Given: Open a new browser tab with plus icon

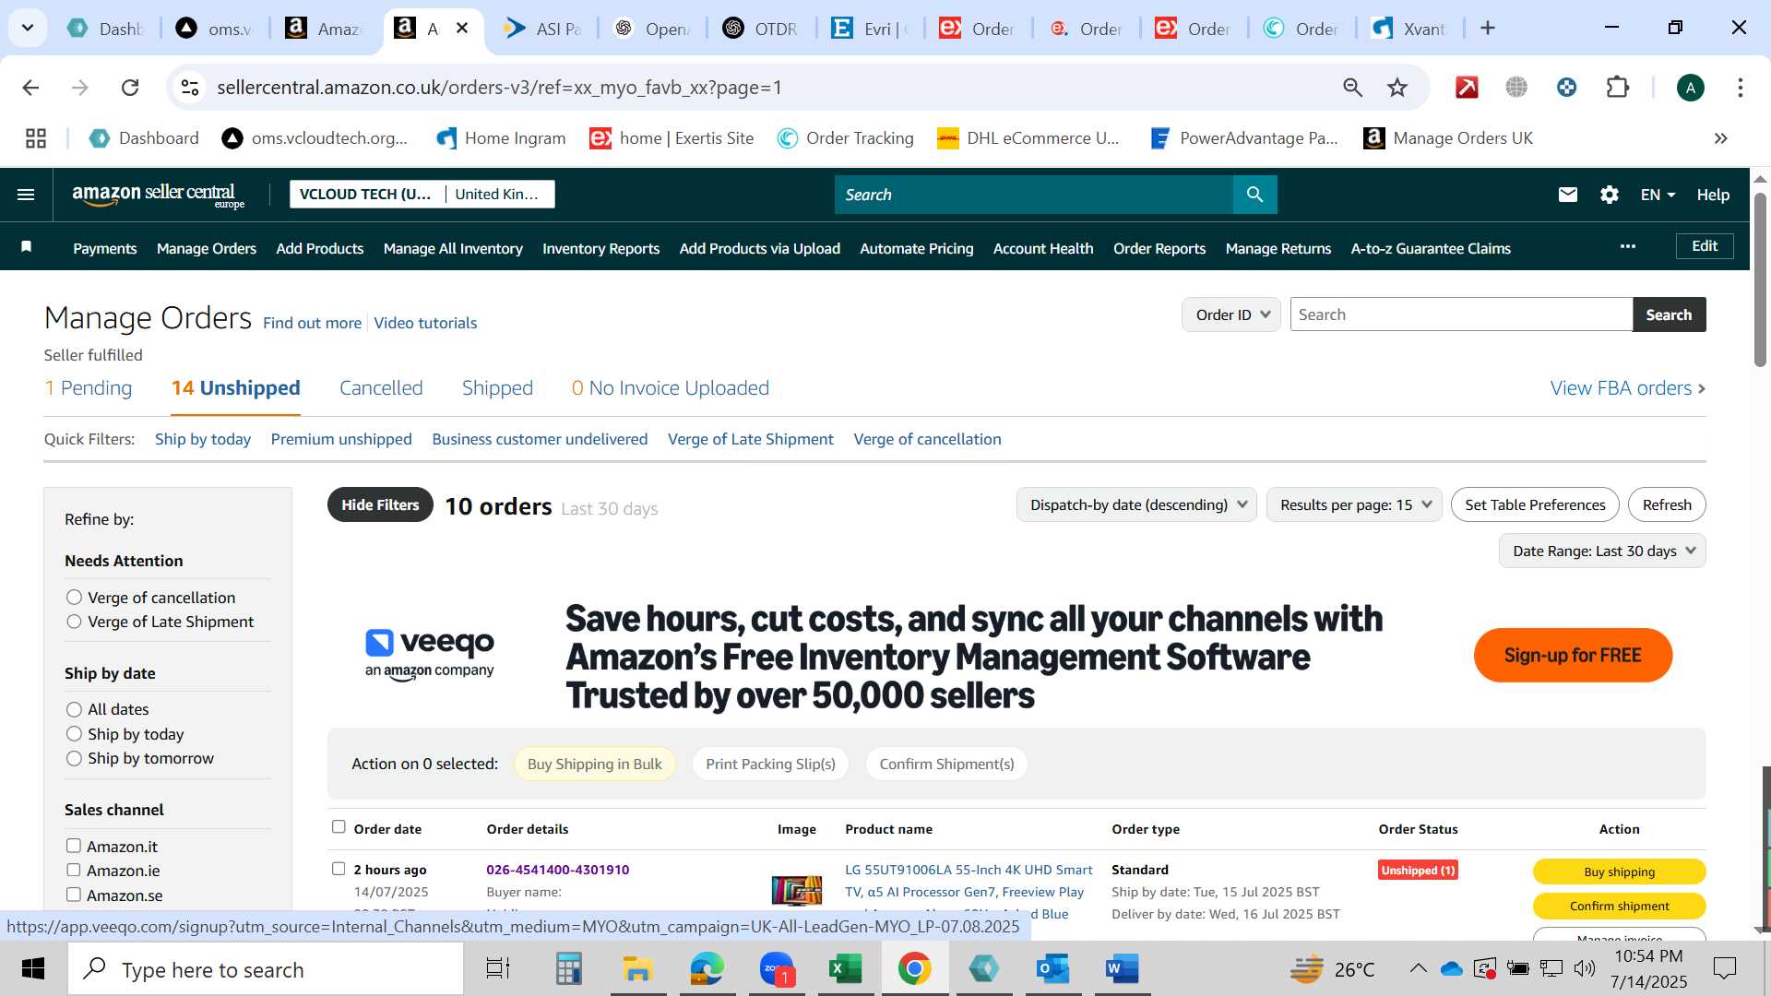Looking at the screenshot, I should click(1488, 28).
